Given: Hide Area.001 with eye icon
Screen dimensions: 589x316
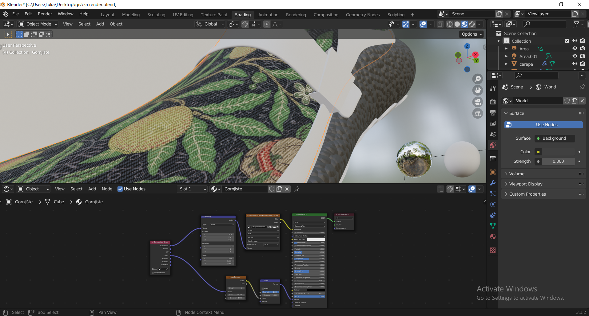Looking at the screenshot, I should (x=575, y=56).
